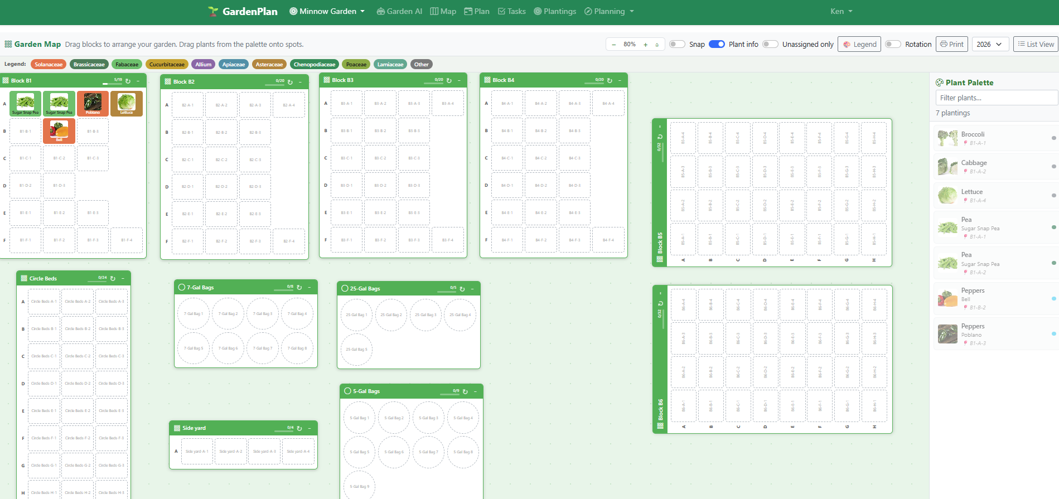The height and width of the screenshot is (499, 1059).
Task: Click the Print button
Action: pyautogui.click(x=951, y=44)
